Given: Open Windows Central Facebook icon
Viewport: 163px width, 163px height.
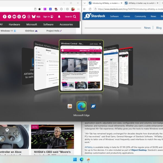Looking at the screenshot, I should (5, 17).
